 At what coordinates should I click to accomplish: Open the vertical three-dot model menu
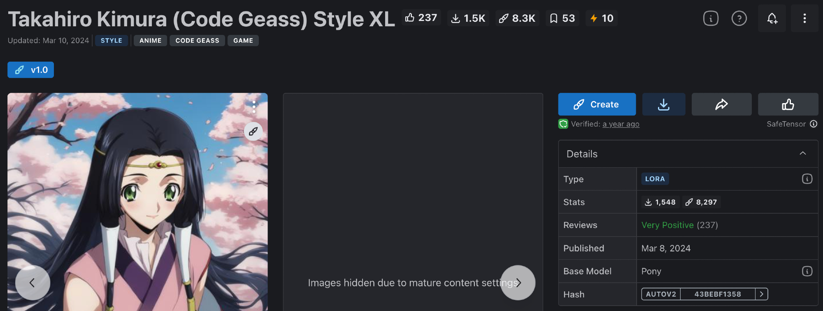tap(804, 18)
